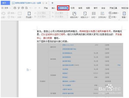The width and height of the screenshot is (129, 98).
Task: Click the paper size (纸张大小) icon
Action: (x=85, y=13)
